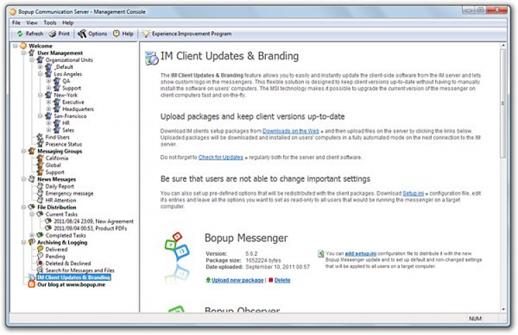Screen dimensions: 518x335
Task: Collapse the User Management node
Action: pyautogui.click(x=23, y=53)
